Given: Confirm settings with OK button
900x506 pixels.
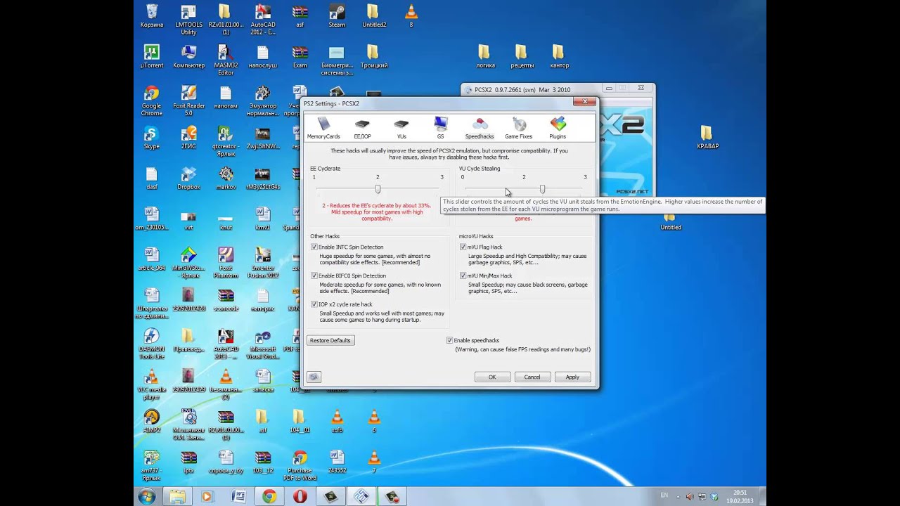Looking at the screenshot, I should 492,377.
